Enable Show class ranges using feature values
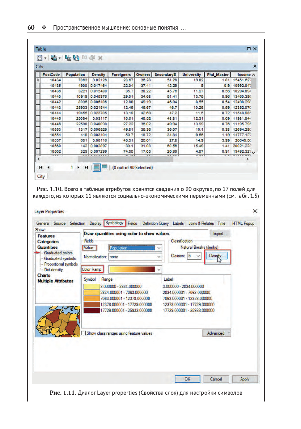 [x=83, y=333]
